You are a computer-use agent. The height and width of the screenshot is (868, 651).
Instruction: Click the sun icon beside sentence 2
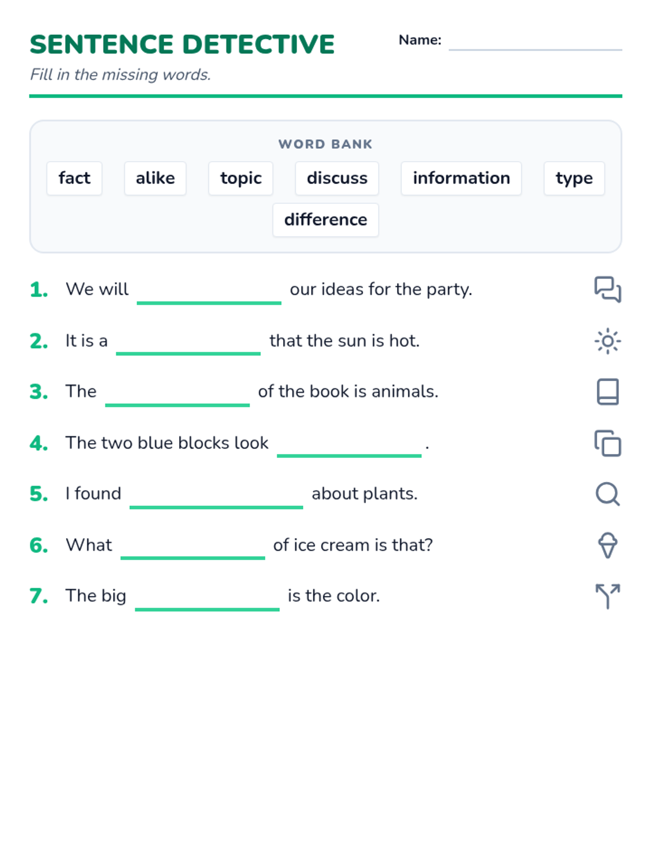(608, 341)
